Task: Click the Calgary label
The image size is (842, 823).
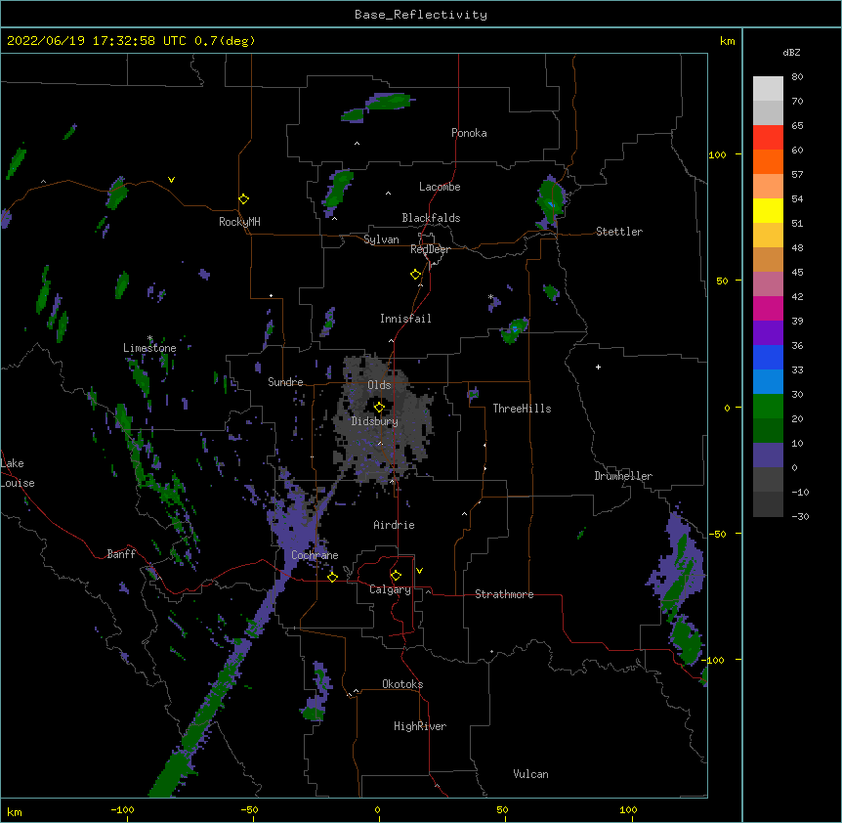Action: (x=391, y=589)
